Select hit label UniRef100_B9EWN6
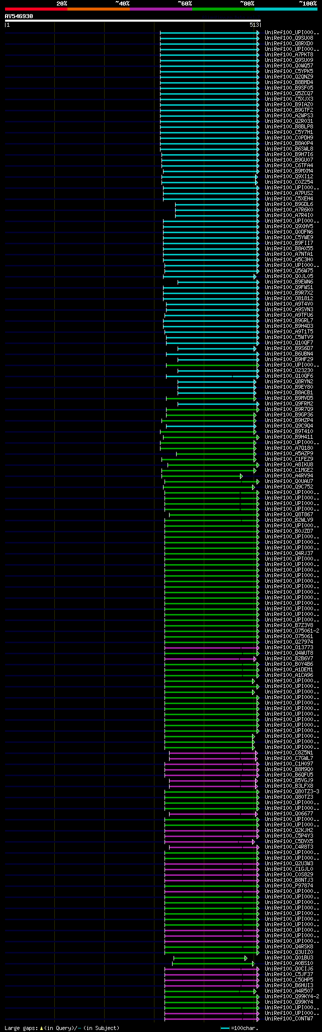 (x=289, y=282)
